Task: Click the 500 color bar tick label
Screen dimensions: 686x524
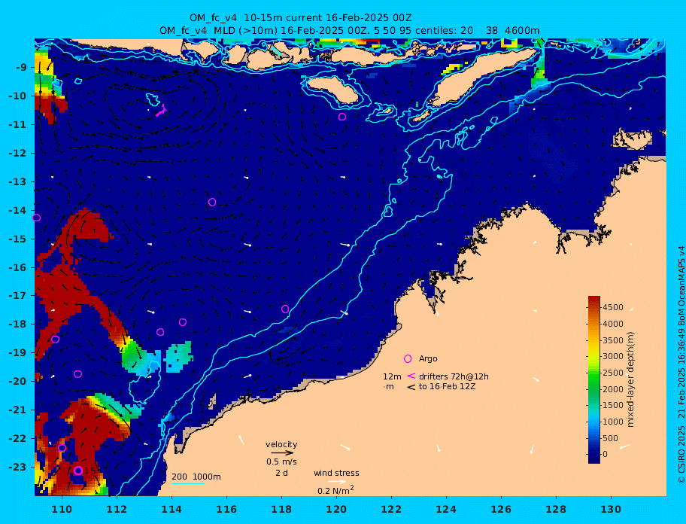Action: coord(611,438)
